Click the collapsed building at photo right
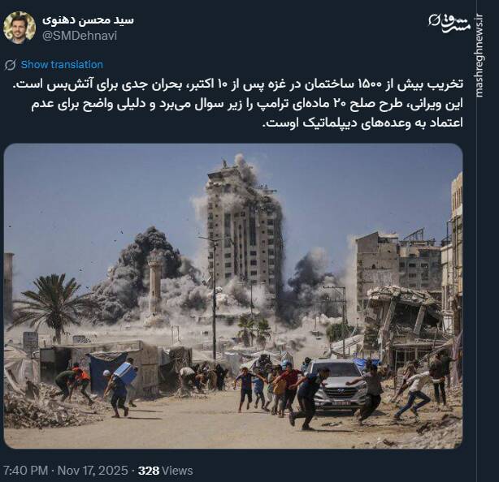This screenshot has height=482, width=499. tap(404, 321)
